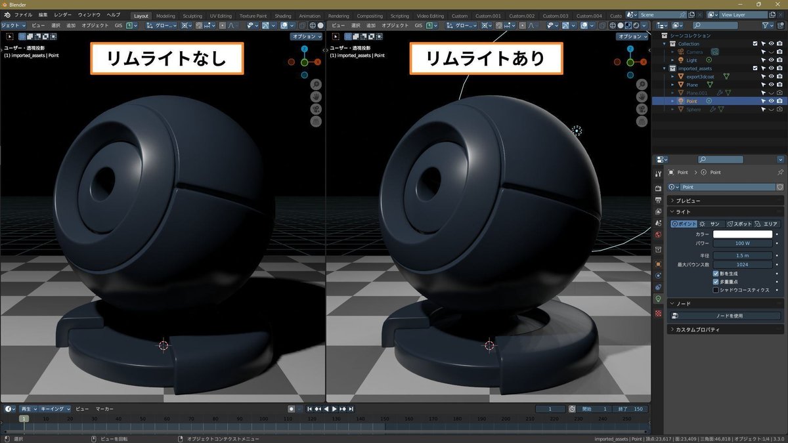This screenshot has height=443, width=788.
Task: Click the ノードを使用 button
Action: [726, 316]
